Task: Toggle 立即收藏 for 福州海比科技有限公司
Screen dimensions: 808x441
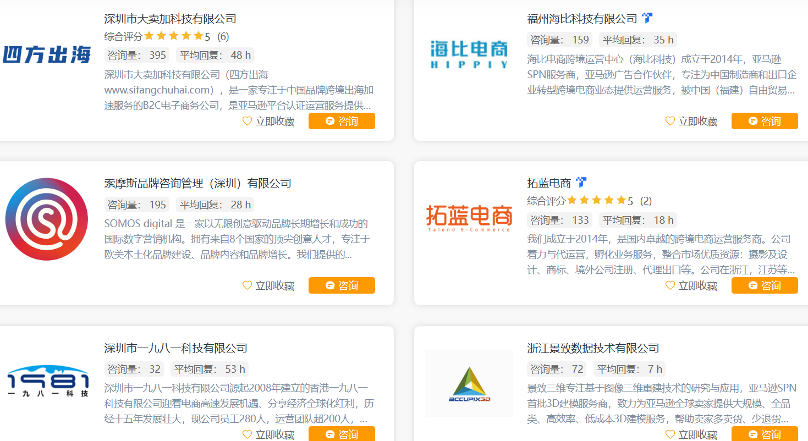Action: pos(691,122)
